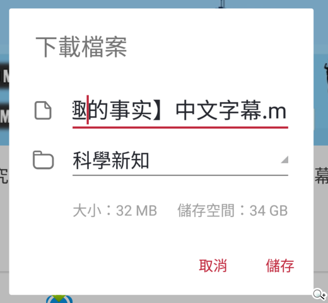
Task: Expand the 科學新知 folder dropdown arrow
Action: pos(284,160)
